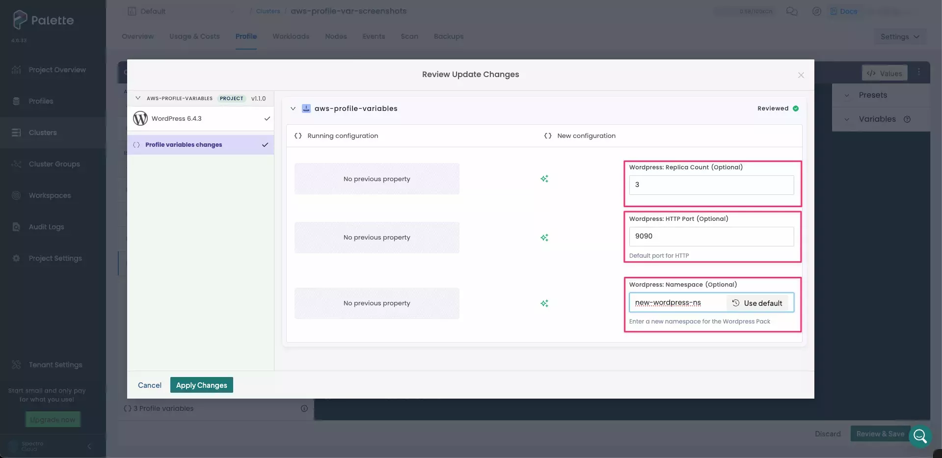Click the Apply Changes button
The image size is (942, 458).
coord(201,385)
